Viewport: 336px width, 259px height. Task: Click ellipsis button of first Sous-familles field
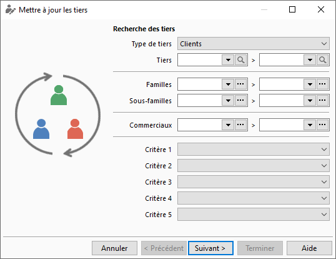click(240, 101)
